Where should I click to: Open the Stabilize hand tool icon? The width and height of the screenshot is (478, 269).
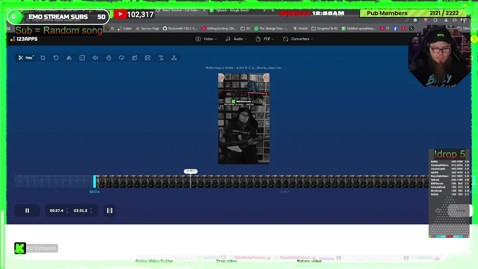point(134,58)
